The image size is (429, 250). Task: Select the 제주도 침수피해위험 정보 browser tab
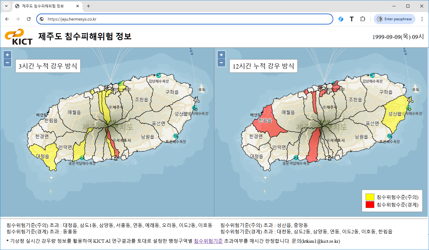point(47,6)
